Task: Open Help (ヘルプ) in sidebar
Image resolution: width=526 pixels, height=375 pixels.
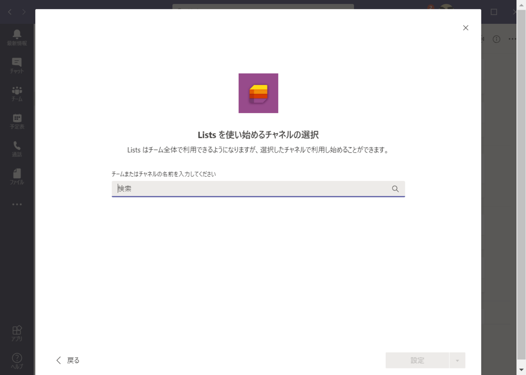Action: (x=17, y=361)
